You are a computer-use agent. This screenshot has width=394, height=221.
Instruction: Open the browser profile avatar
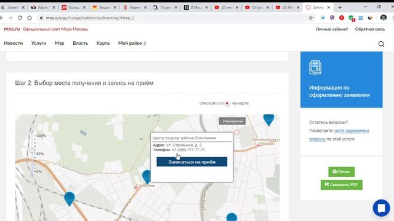[384, 18]
